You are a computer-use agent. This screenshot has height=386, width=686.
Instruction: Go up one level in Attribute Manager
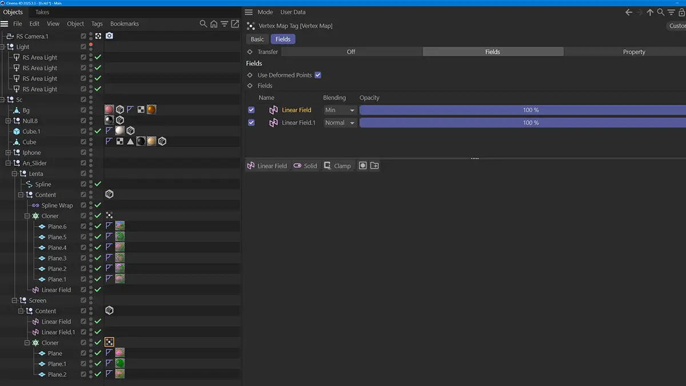(x=650, y=12)
